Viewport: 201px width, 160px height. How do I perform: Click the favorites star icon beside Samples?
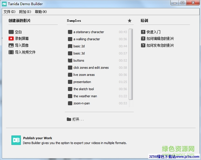pyautogui.click(x=130, y=20)
